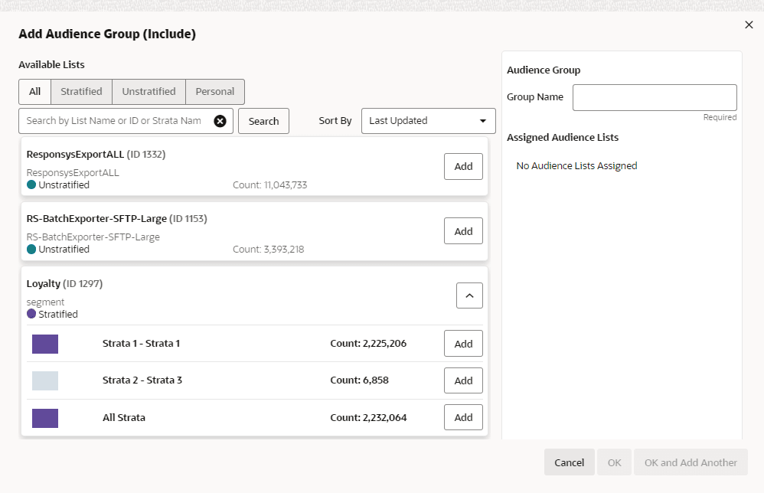Close the Add Audience Group dialog
Screen dimensions: 764x493
(749, 24)
